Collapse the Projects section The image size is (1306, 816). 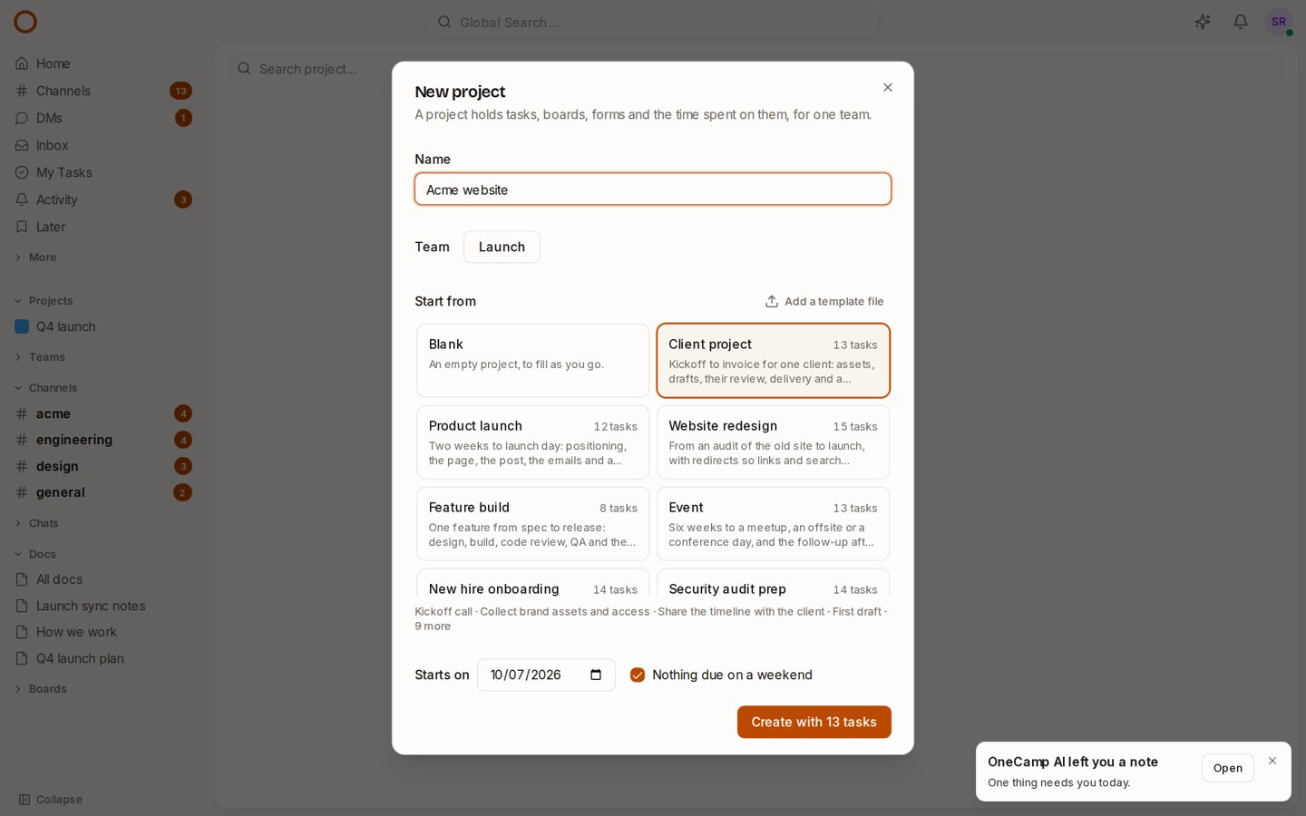(44, 301)
